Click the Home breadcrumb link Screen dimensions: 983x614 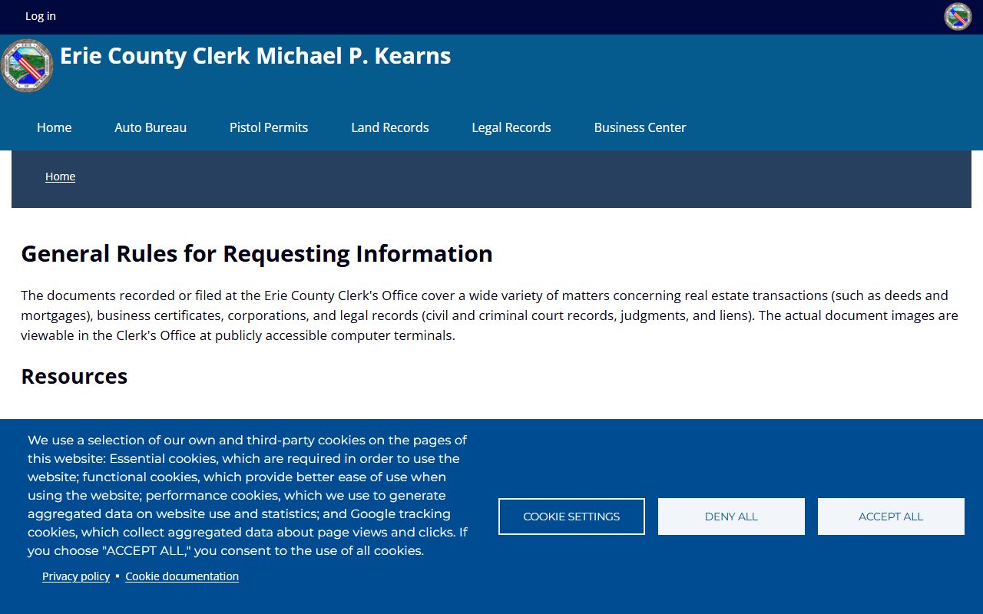(60, 177)
